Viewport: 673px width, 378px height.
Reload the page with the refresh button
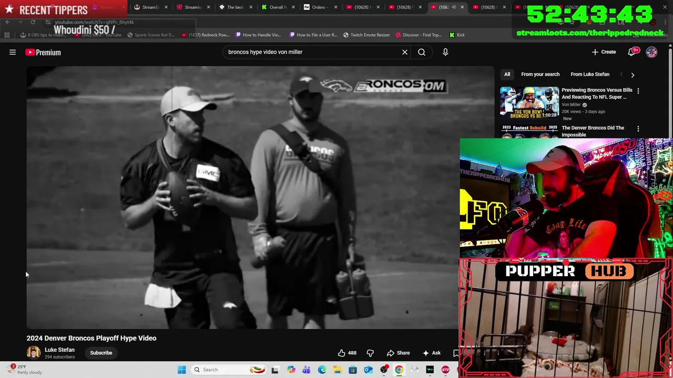click(33, 22)
